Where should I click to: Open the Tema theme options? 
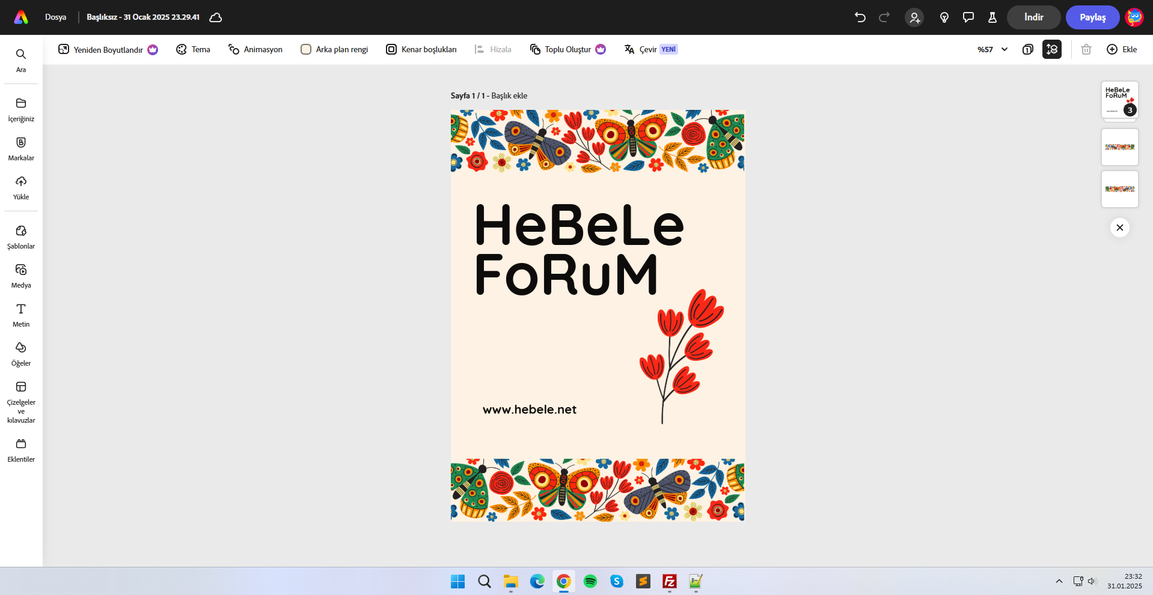click(x=193, y=49)
